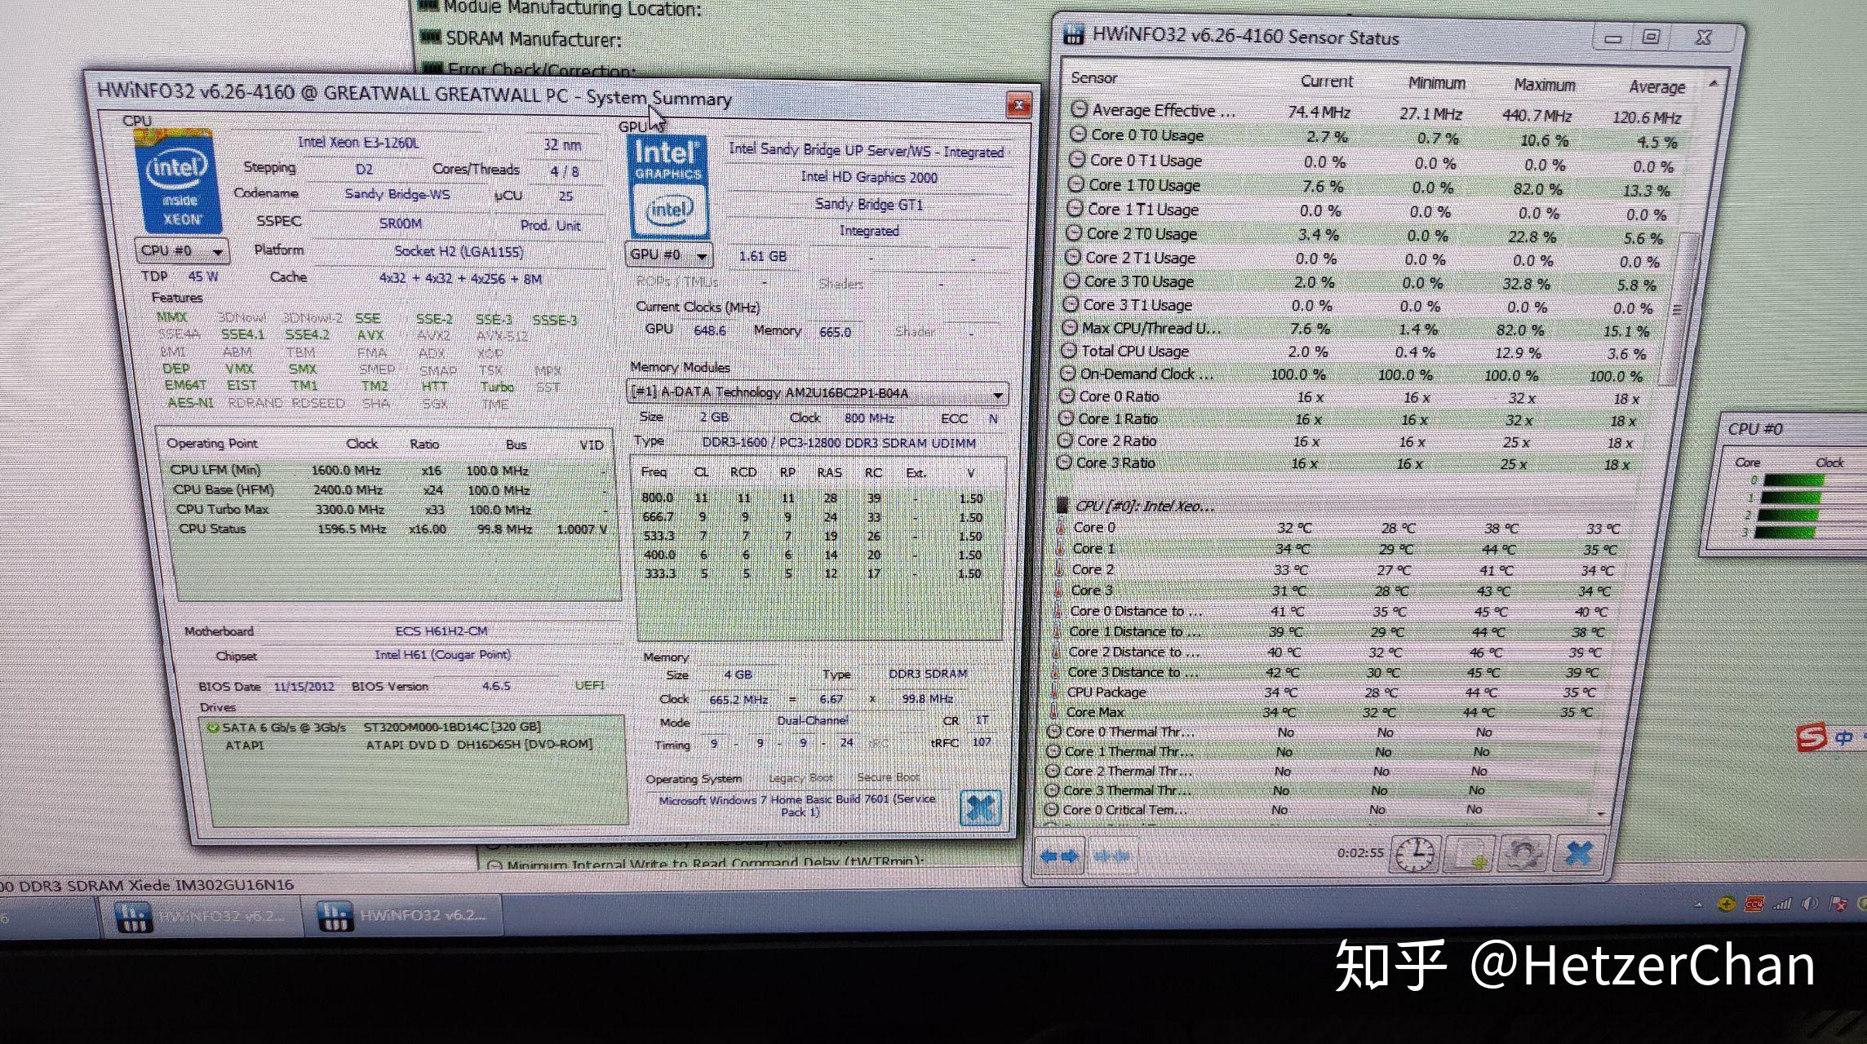Select Core 0 Ratio sensor row
The image size is (1867, 1044).
[x=1350, y=397]
